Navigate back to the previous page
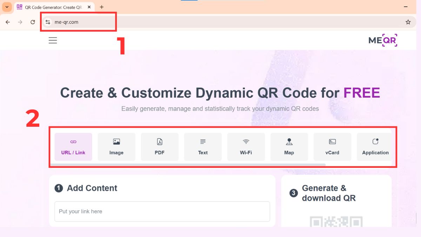The image size is (421, 237). pyautogui.click(x=8, y=22)
